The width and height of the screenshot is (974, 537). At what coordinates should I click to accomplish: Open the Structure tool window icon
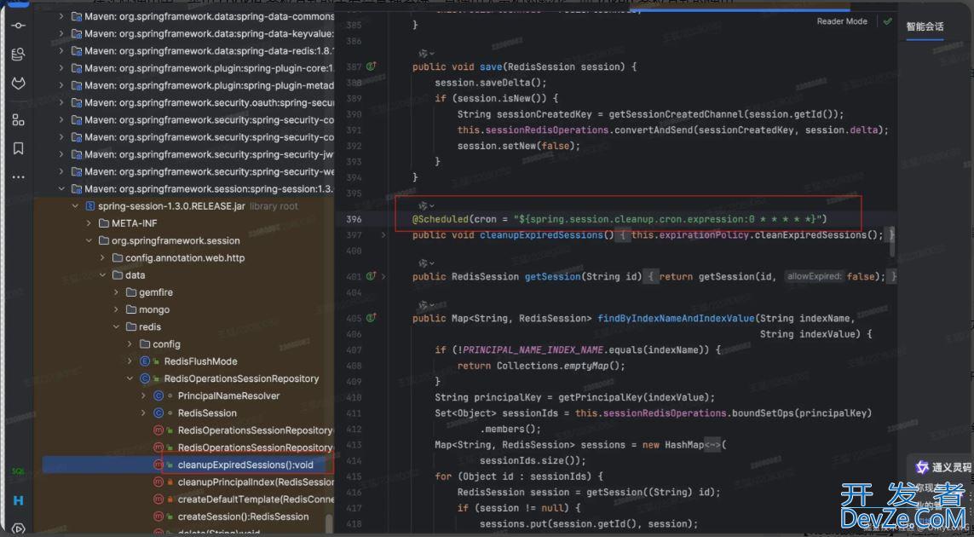(x=18, y=119)
